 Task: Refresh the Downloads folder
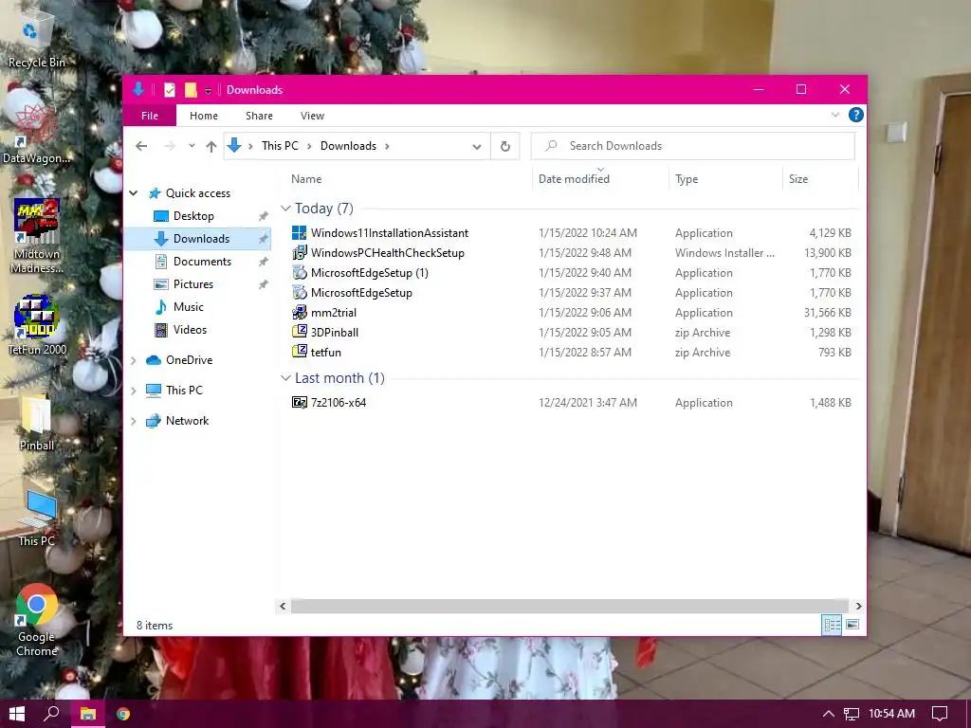pos(505,146)
